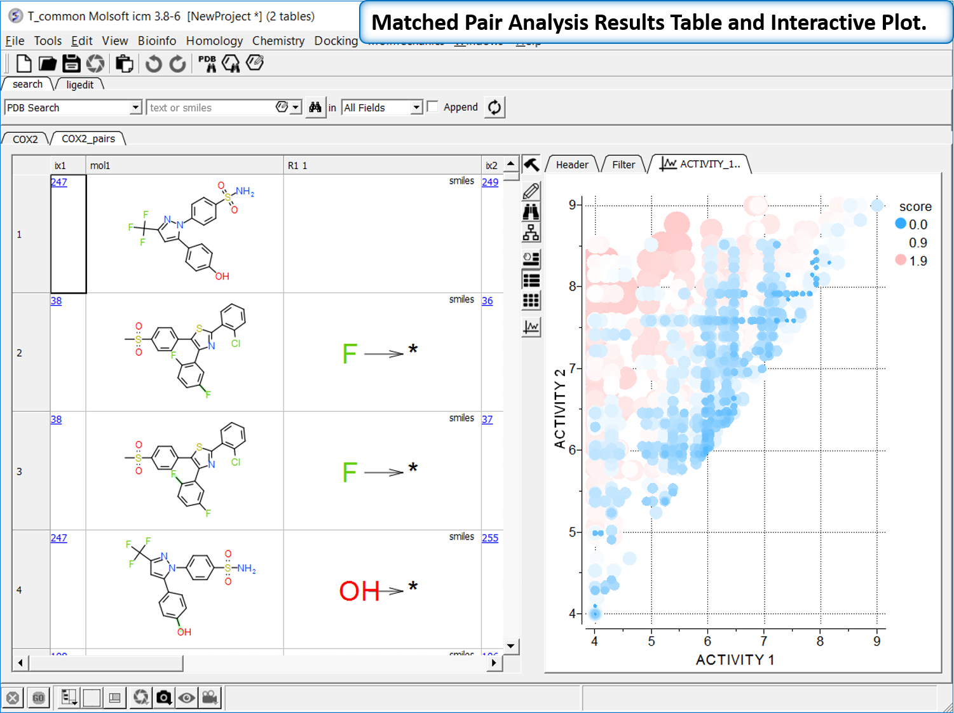This screenshot has height=713, width=954.
Task: Click the save project floppy disk icon
Action: [71, 64]
